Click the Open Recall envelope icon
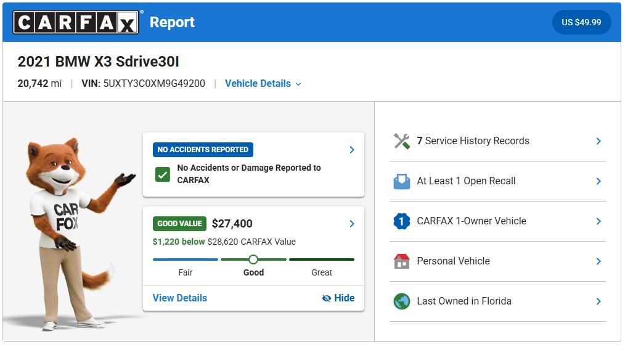 tap(402, 181)
